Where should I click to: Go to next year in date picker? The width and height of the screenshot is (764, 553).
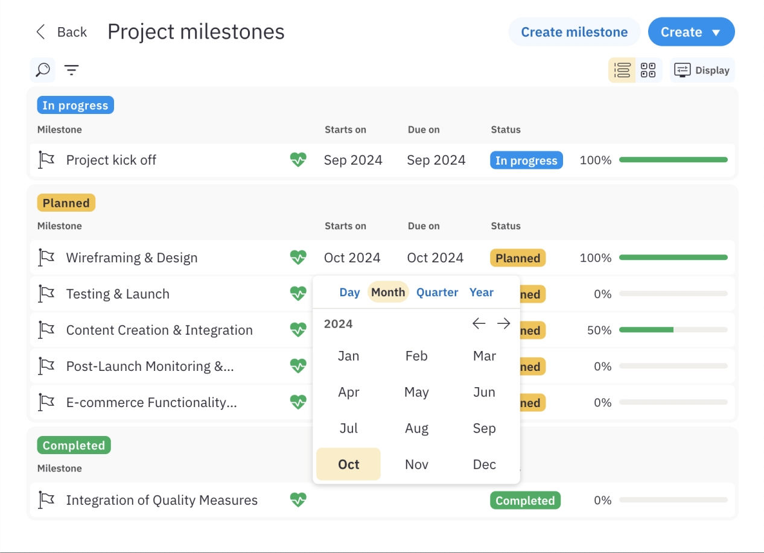click(x=503, y=324)
